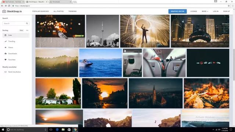Expand the More dropdown menu
Image resolution: width=235 pixels, height=132 pixels.
[x=205, y=11]
